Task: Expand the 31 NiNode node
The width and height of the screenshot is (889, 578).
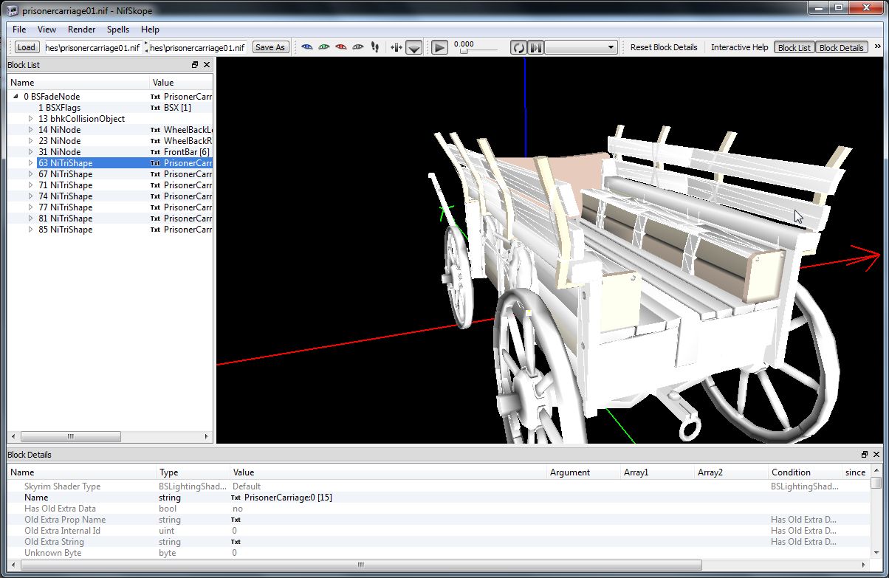Action: pyautogui.click(x=31, y=152)
